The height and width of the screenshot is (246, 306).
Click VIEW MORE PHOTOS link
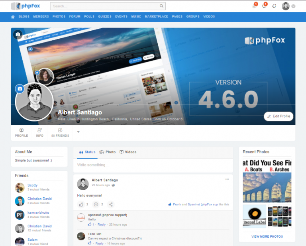click(267, 236)
